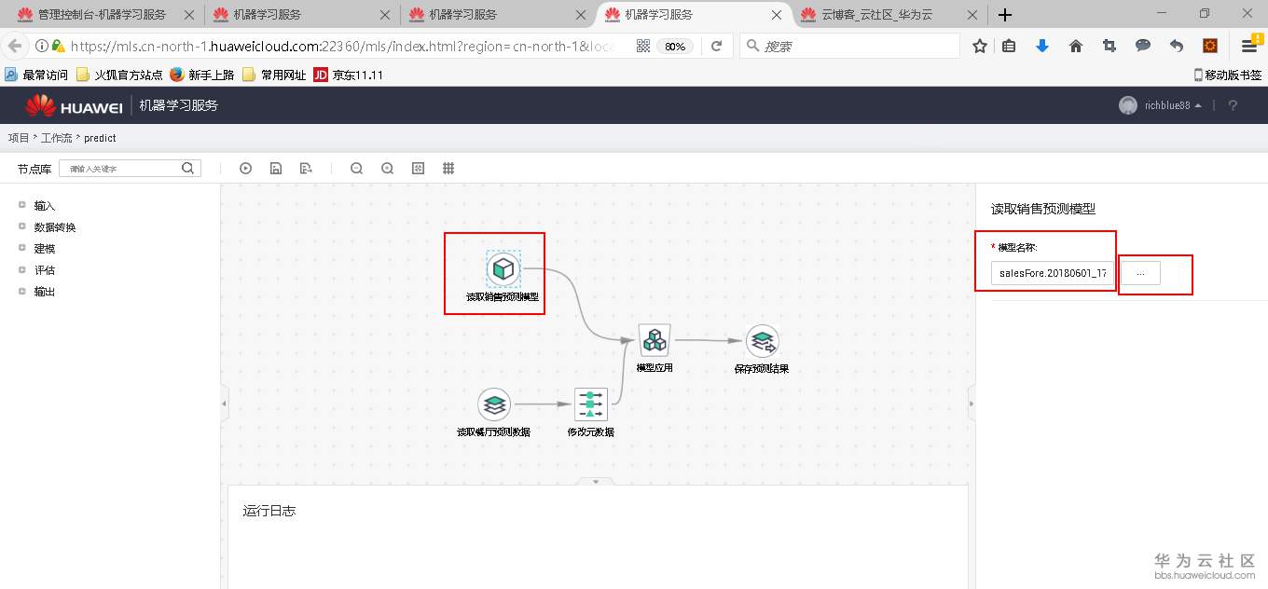Click the browser home icon

coord(1075,46)
